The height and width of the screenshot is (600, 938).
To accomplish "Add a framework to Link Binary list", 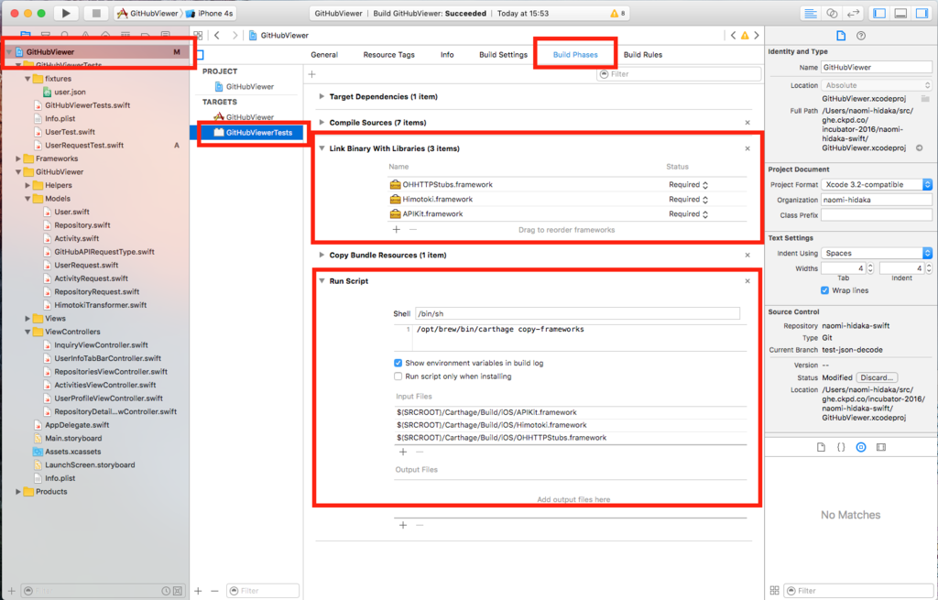I will (x=396, y=229).
